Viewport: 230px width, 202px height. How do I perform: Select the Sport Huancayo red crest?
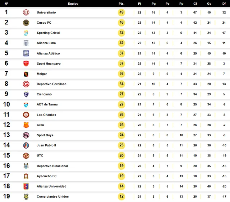pyautogui.click(x=26, y=64)
